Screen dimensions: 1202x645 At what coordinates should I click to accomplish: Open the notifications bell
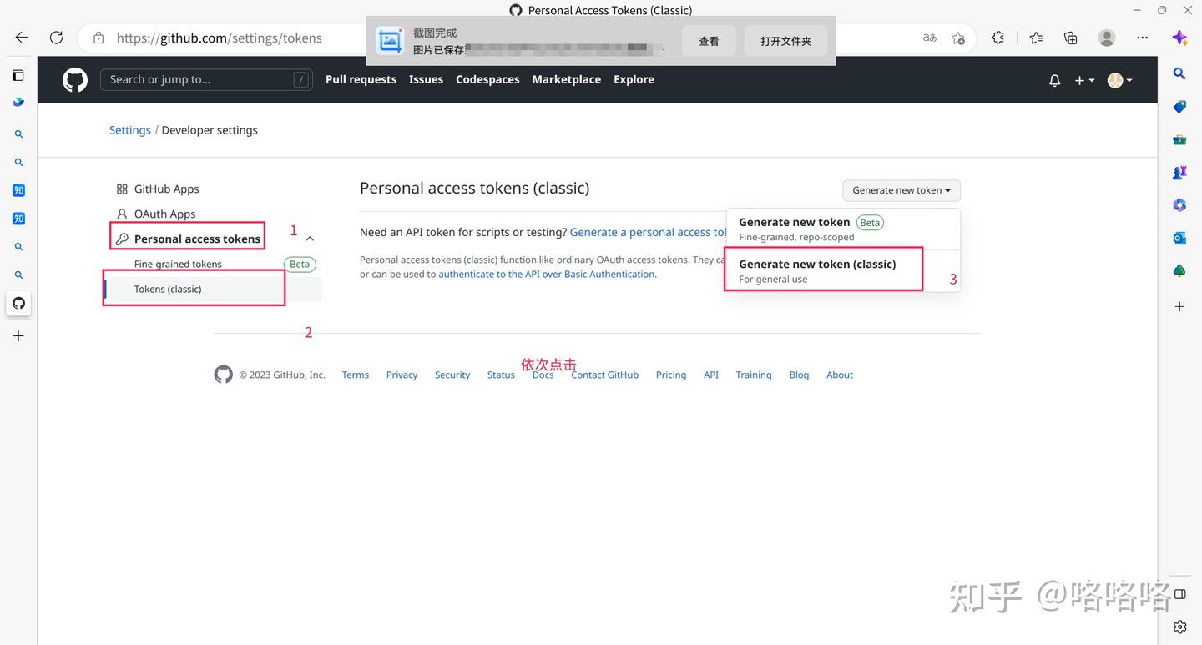tap(1054, 80)
